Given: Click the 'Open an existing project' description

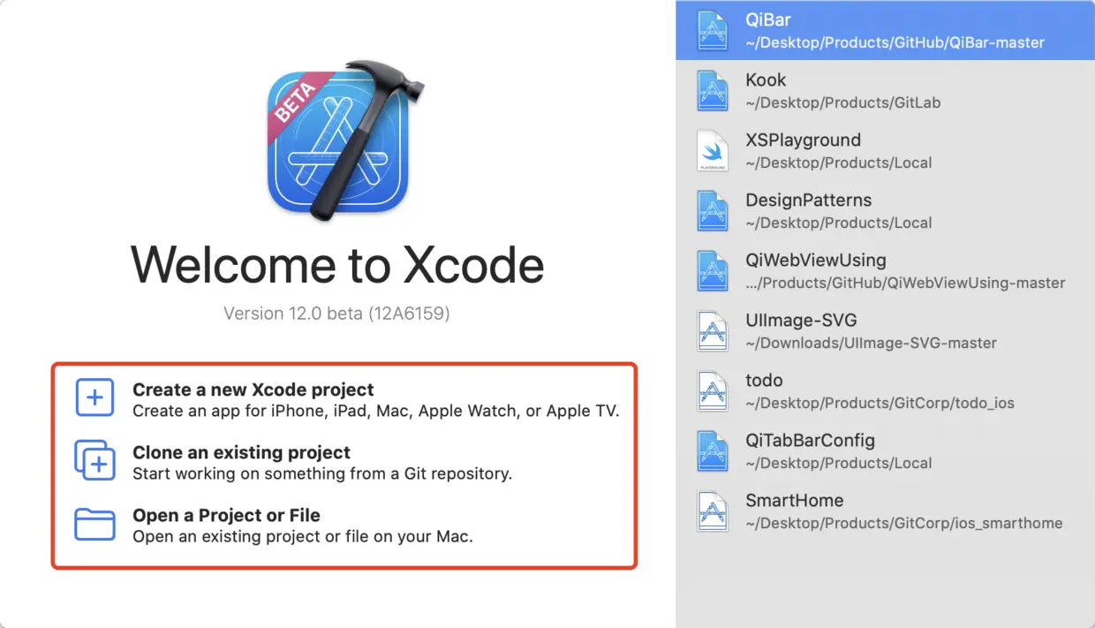Looking at the screenshot, I should [x=303, y=536].
